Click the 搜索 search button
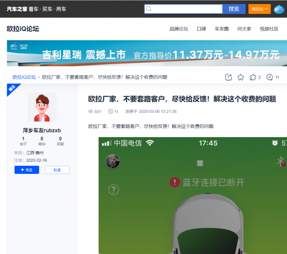The height and width of the screenshot is (254, 287). pyautogui.click(x=234, y=9)
